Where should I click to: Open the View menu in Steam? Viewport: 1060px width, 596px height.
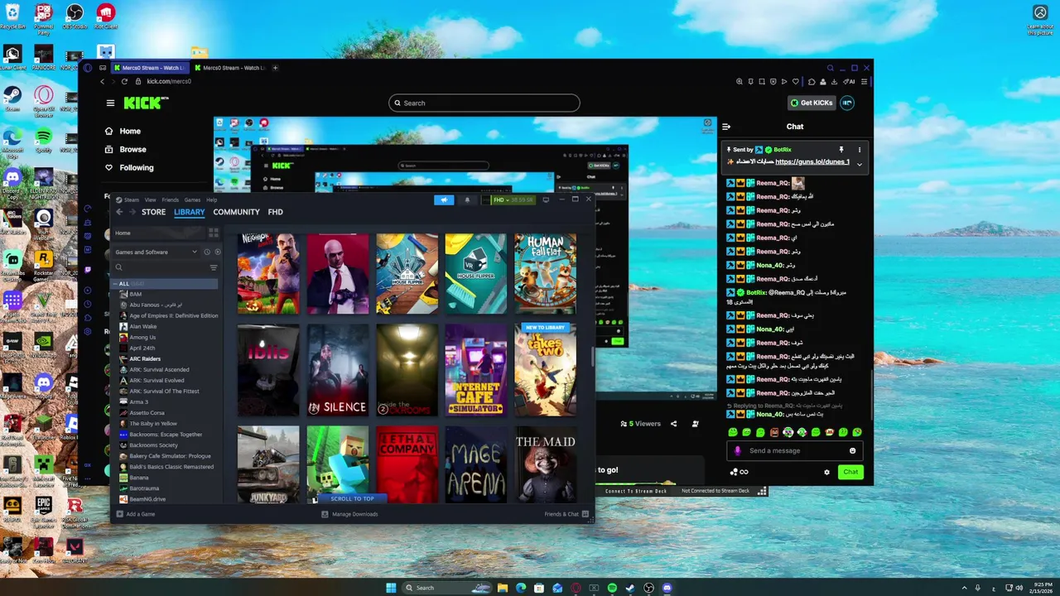point(150,199)
